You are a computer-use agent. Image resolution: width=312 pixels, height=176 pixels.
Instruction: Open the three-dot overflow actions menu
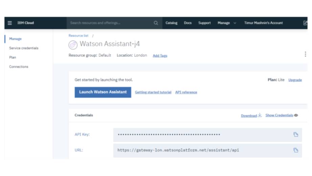point(305,54)
